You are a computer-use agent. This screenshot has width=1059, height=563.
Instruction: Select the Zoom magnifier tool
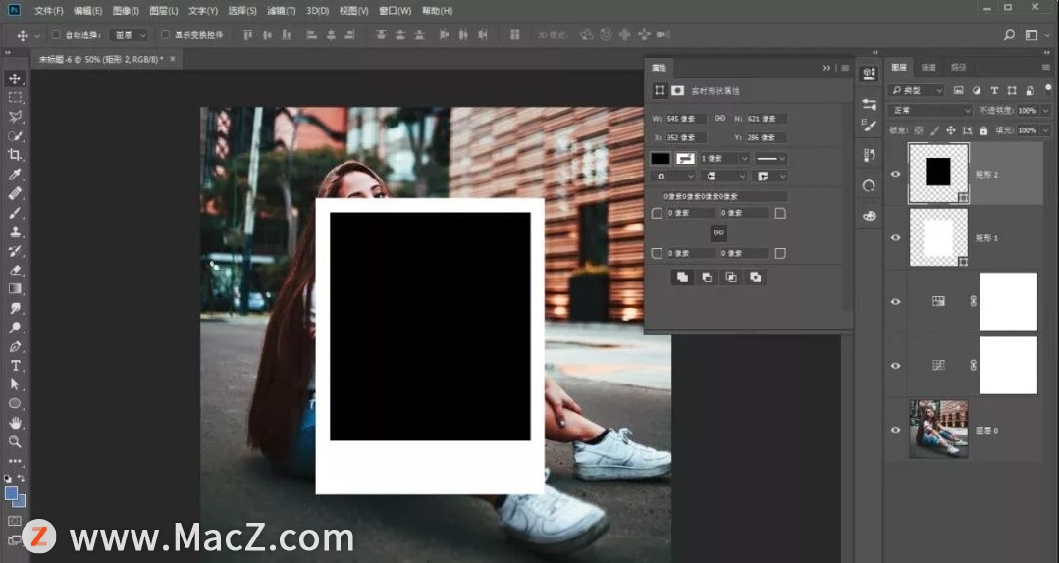15,441
